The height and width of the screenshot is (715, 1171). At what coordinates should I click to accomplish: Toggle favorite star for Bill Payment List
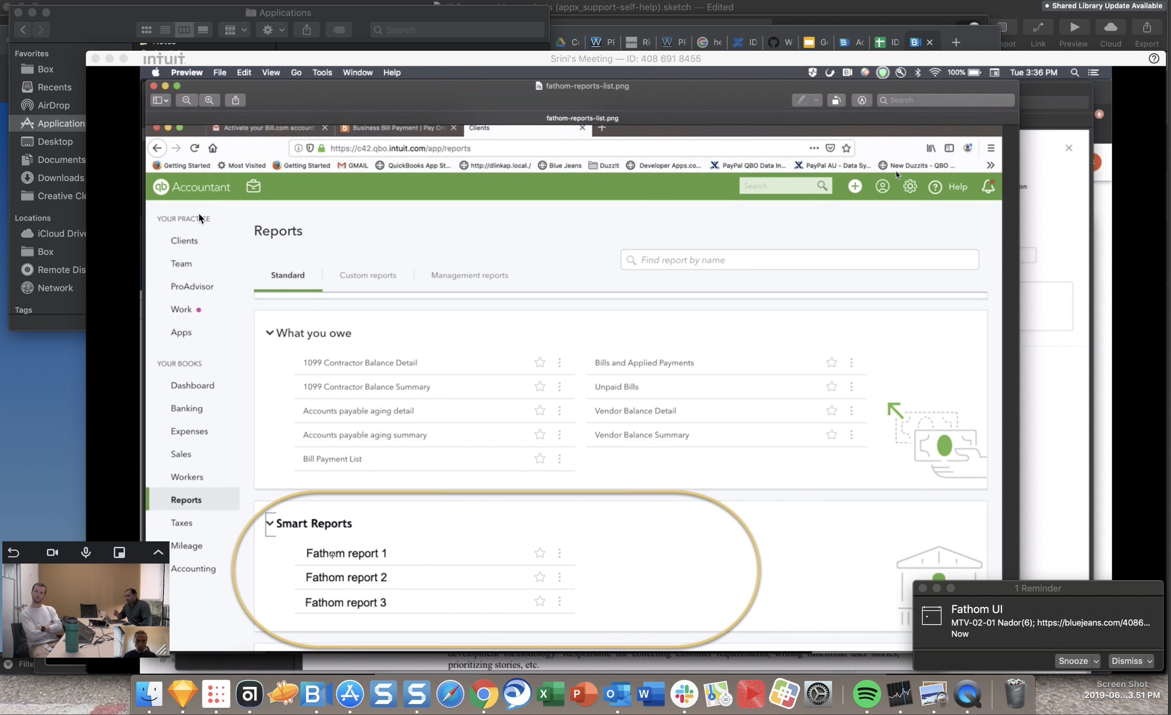[x=539, y=459]
